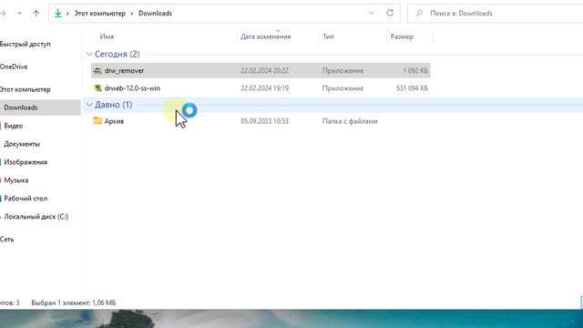
Task: Collapse the 'Давно (1)' group
Action: pyautogui.click(x=89, y=105)
